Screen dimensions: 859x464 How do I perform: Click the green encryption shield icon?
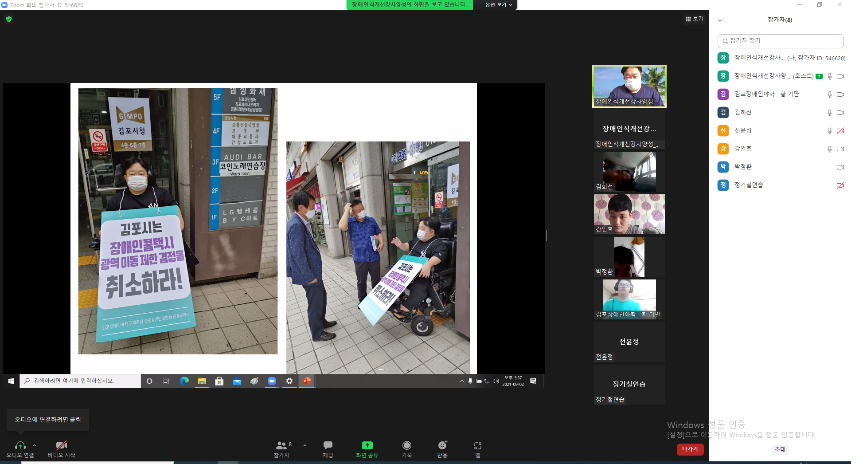click(x=9, y=19)
